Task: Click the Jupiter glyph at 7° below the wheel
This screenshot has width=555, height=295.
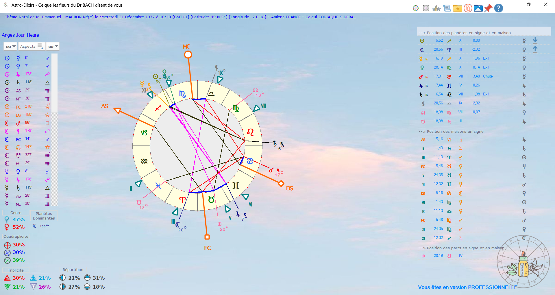Action: click(x=238, y=214)
